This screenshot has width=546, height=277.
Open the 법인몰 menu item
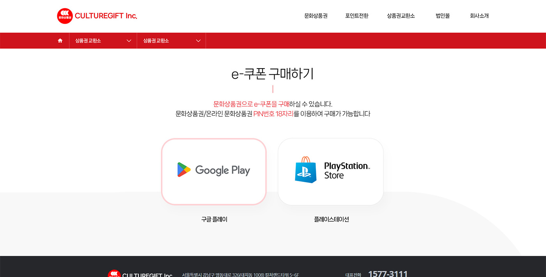coord(443,16)
